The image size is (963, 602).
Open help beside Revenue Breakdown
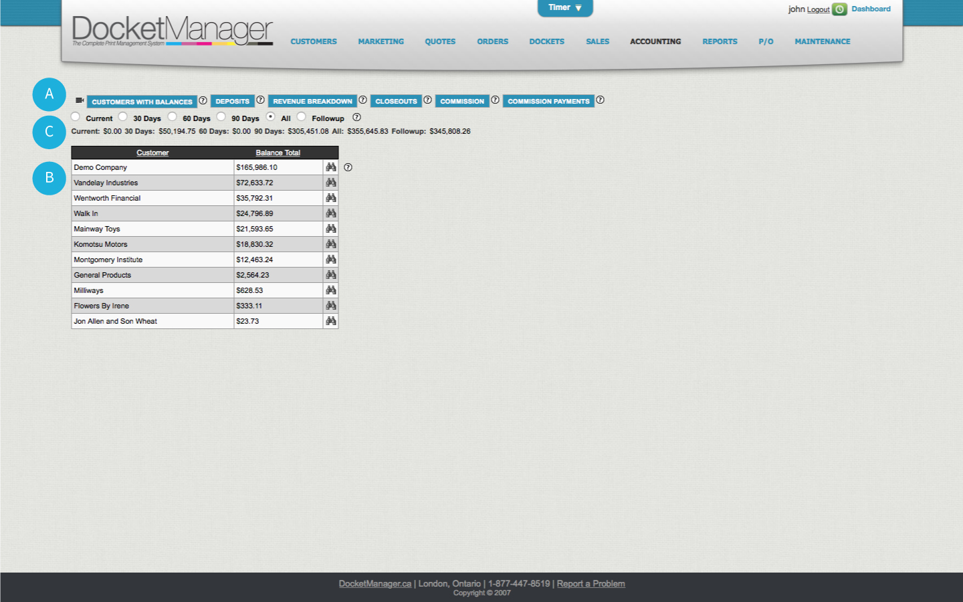pyautogui.click(x=363, y=100)
